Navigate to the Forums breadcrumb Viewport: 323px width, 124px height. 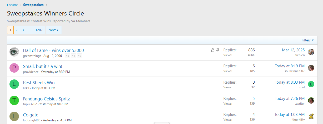point(13,5)
